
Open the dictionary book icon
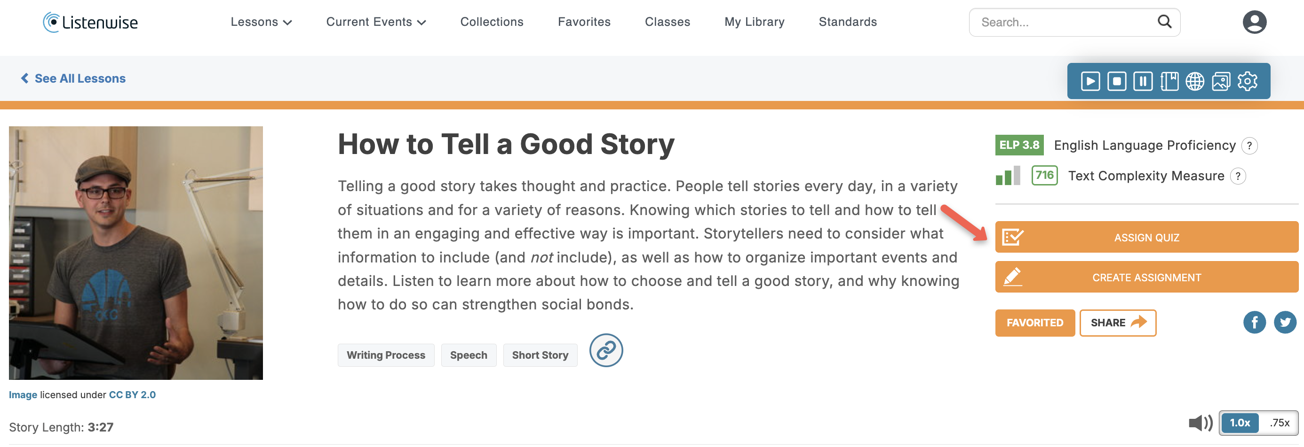pyautogui.click(x=1169, y=81)
